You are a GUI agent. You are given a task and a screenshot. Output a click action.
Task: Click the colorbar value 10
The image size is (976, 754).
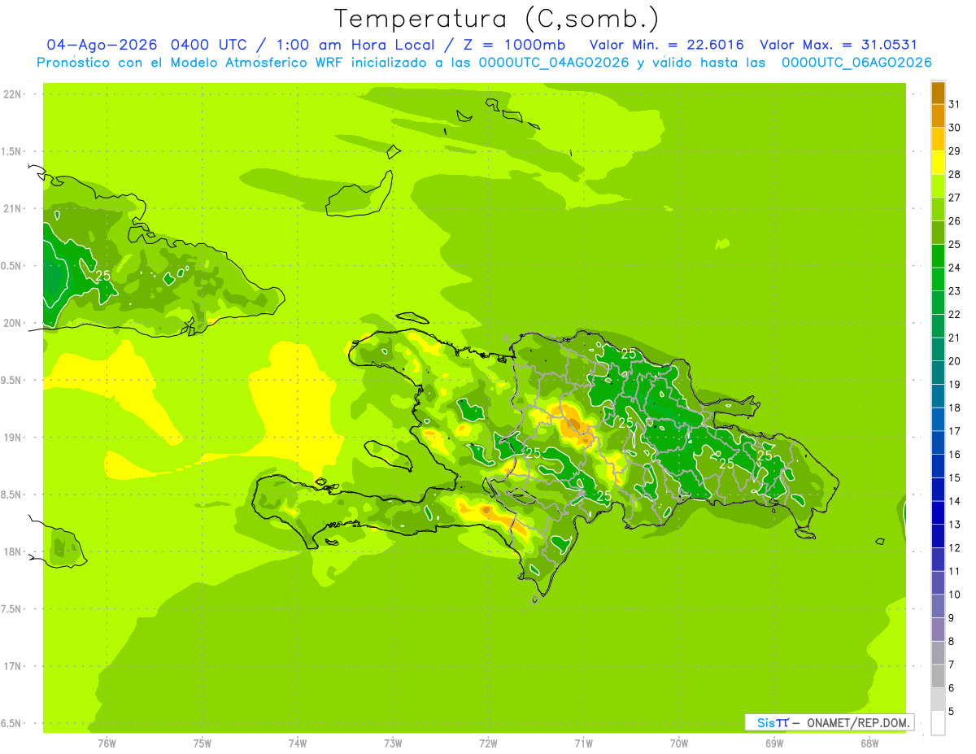(955, 595)
